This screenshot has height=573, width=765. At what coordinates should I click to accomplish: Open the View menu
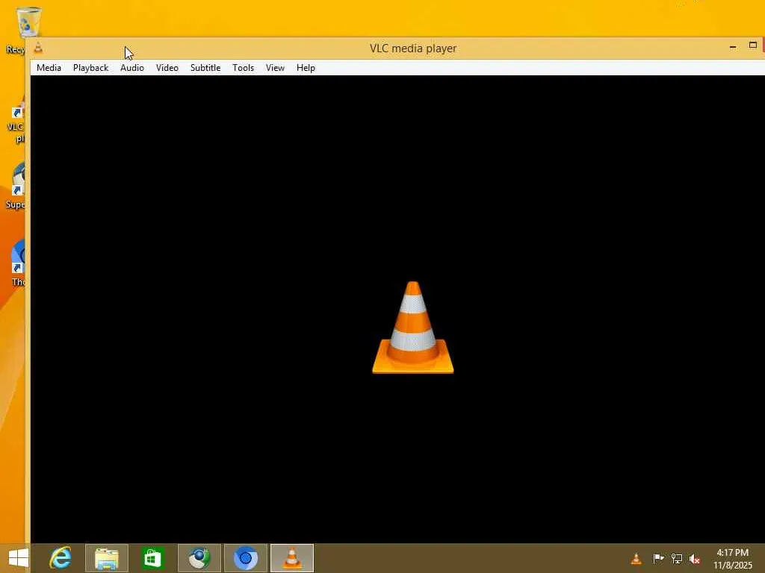click(x=275, y=68)
